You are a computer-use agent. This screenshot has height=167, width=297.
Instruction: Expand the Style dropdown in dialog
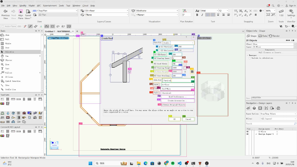(x=178, y=93)
